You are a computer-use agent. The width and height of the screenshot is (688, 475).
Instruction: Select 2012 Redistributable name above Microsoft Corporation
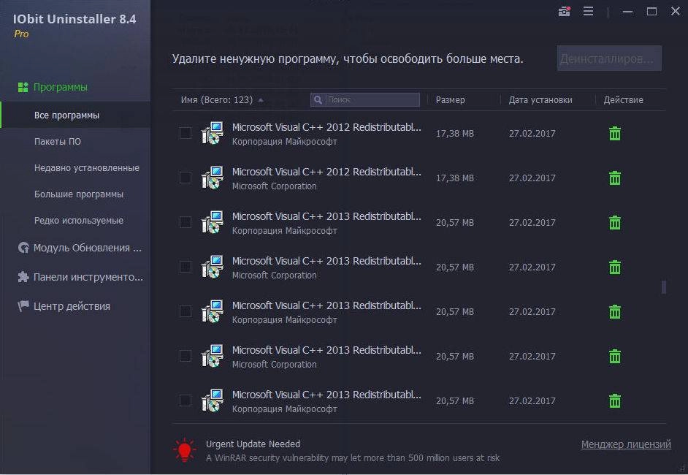point(326,172)
